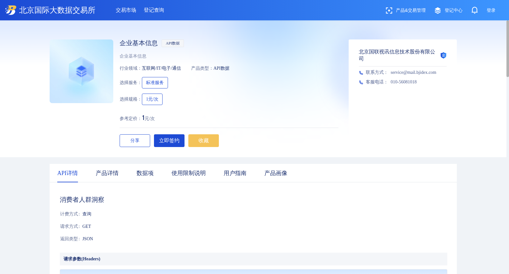The image size is (509, 274).
Task: Click the 北京国际大数据交易所 site title
Action: [57, 10]
